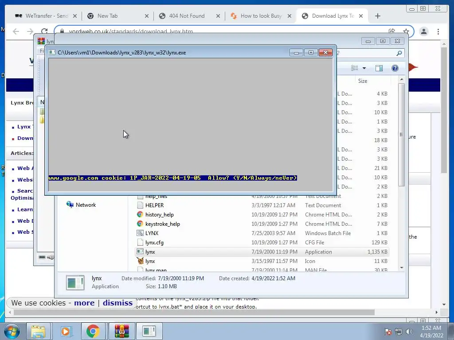
Task: Open Windows Media Player from the taskbar
Action: click(x=66, y=331)
